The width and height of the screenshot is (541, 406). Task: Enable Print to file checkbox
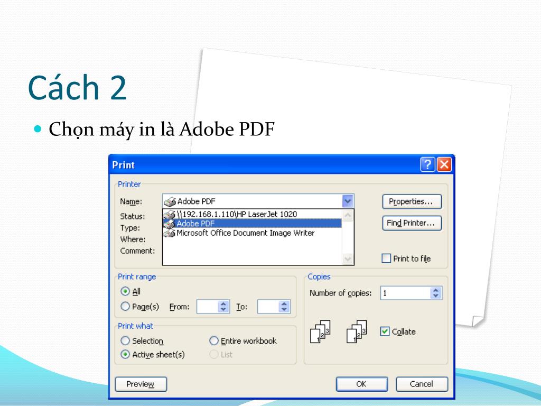click(386, 258)
